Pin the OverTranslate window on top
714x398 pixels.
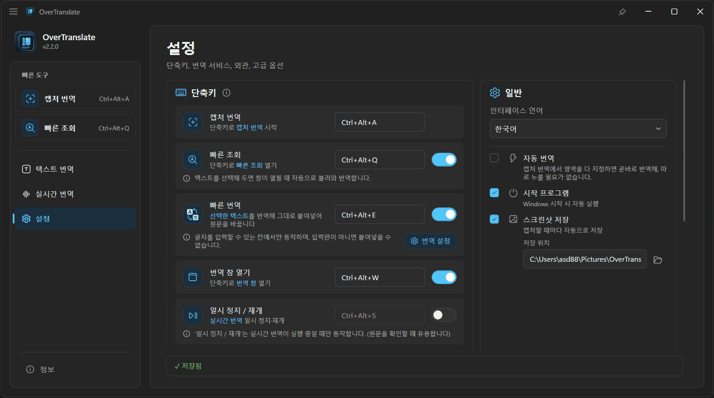click(x=622, y=12)
